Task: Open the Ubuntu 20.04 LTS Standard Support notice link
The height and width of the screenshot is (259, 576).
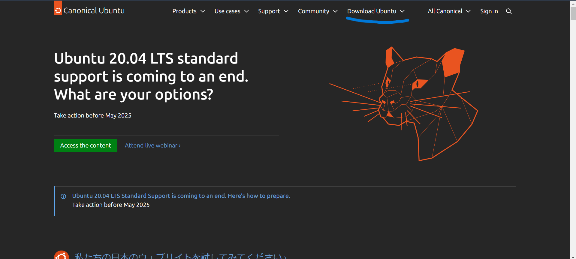Action: pos(181,196)
